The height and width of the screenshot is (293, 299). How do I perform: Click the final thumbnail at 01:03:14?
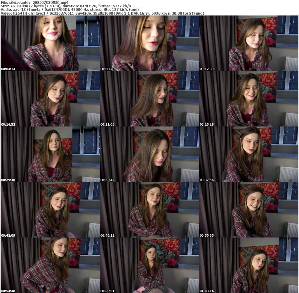point(249,265)
